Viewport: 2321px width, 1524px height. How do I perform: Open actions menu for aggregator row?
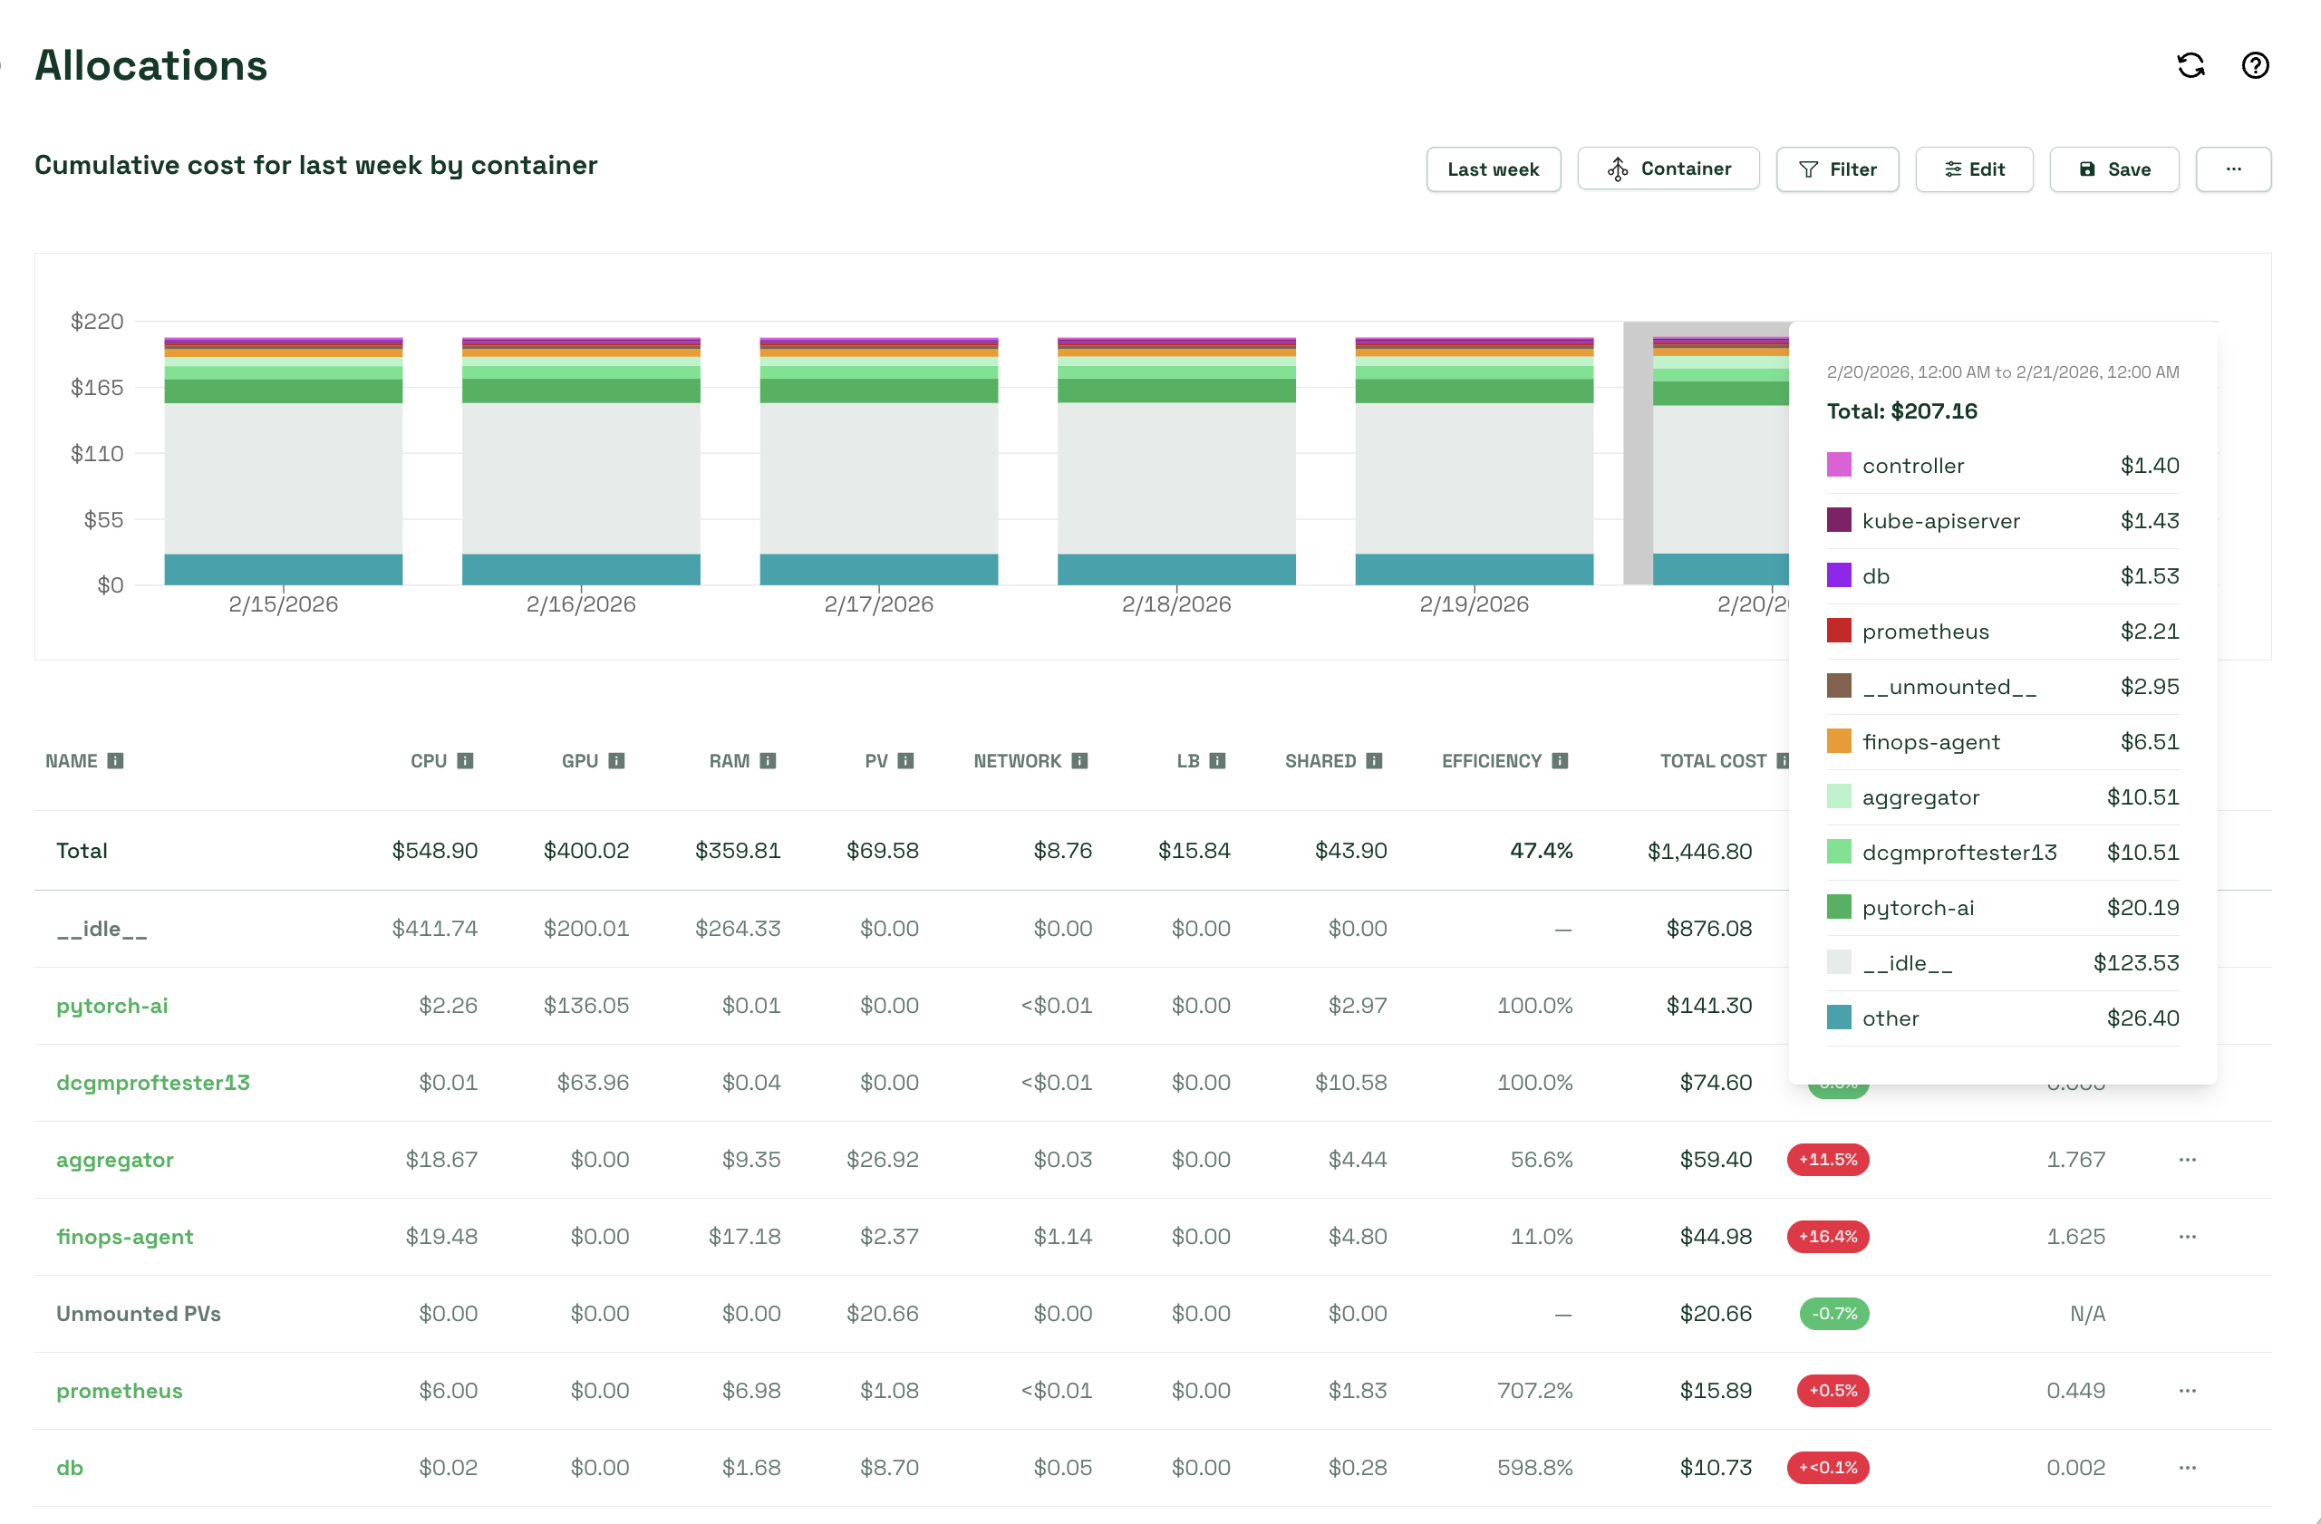point(2188,1160)
